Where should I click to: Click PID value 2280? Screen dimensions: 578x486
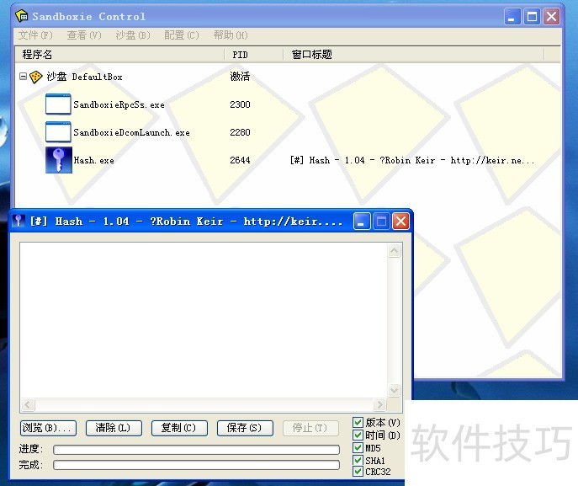[x=240, y=132]
